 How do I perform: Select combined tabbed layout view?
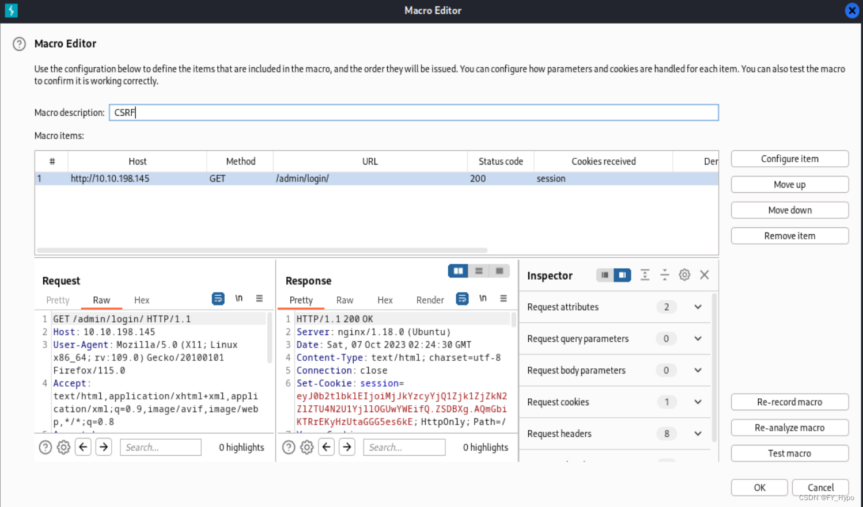tap(499, 270)
